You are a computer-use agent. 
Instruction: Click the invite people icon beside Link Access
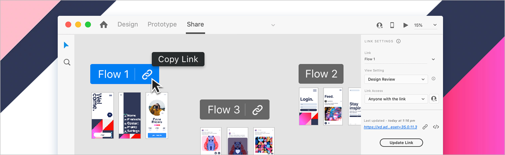click(x=434, y=99)
